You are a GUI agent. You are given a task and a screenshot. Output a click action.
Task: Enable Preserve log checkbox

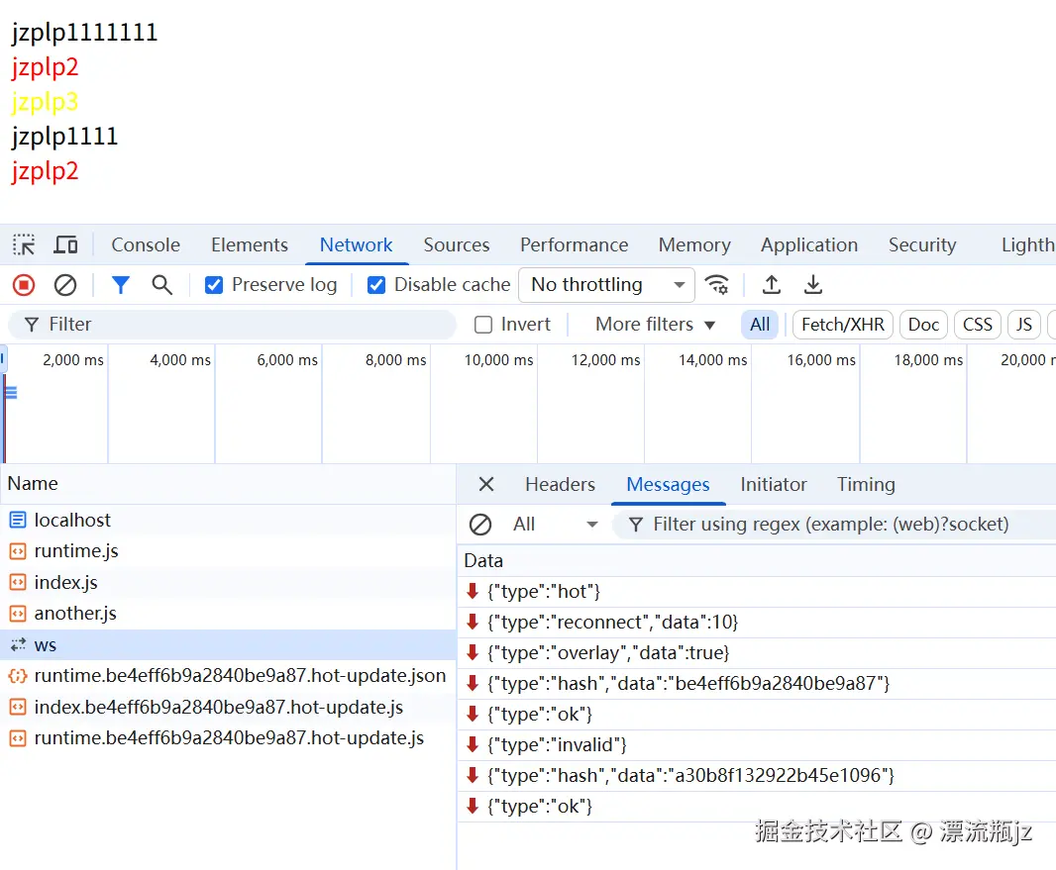point(214,285)
